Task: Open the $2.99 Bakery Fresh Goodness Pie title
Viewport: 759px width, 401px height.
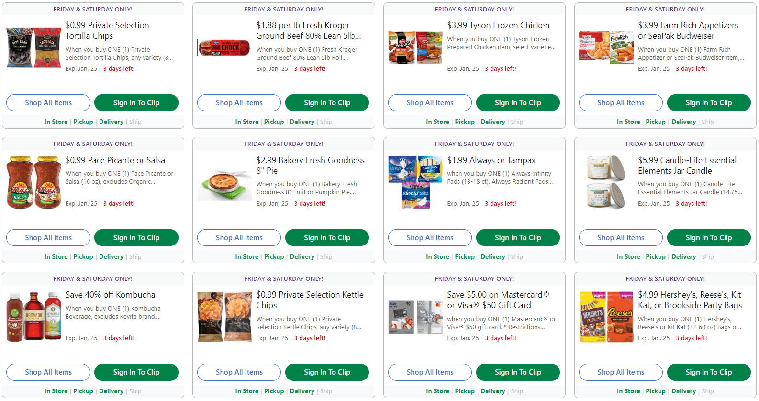Action: (x=311, y=165)
